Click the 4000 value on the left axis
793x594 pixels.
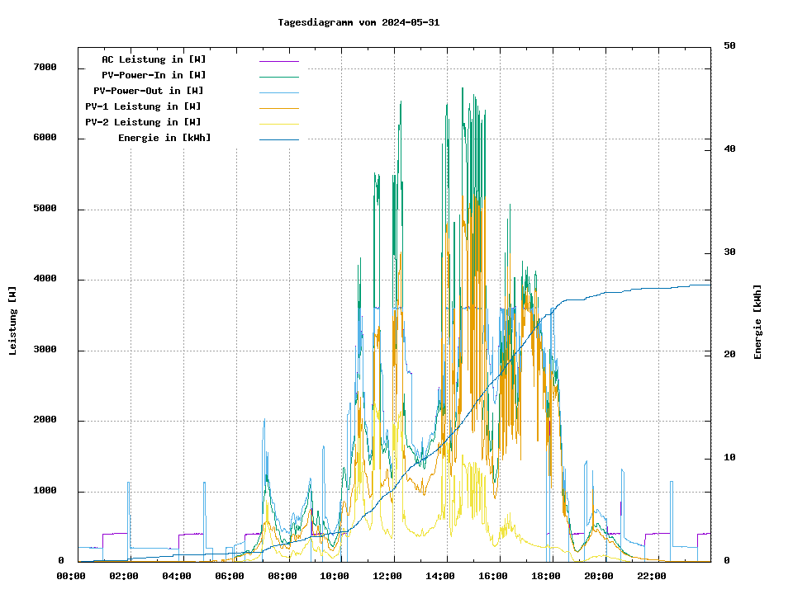45,280
